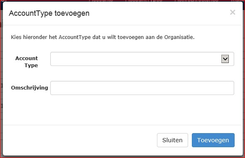Dismiss modal using the grey X icon
Image resolution: width=245 pixels, height=158 pixels.
(233, 12)
